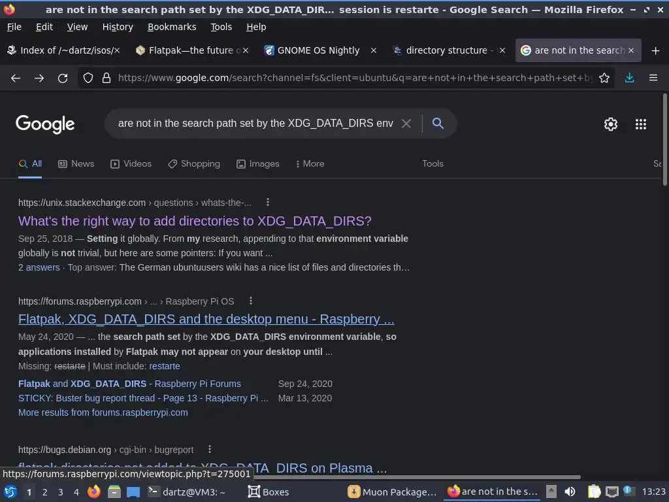Open the '2 answers' link

tap(39, 267)
